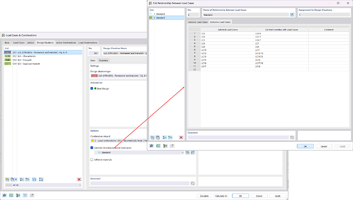Open the Combination Wizard selection dropdown
This screenshot has height=200, width=353.
119,140
